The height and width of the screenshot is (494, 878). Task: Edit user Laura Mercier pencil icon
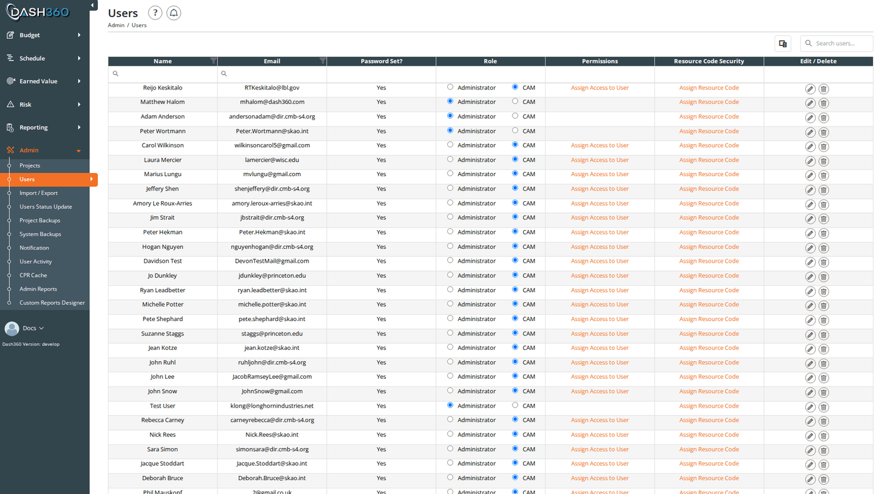(810, 161)
